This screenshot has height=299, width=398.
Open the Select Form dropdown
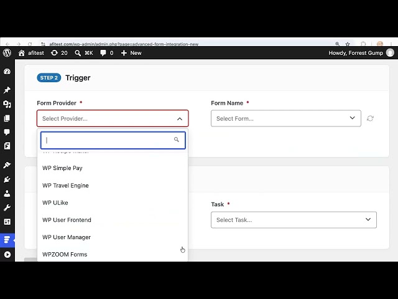[286, 118]
